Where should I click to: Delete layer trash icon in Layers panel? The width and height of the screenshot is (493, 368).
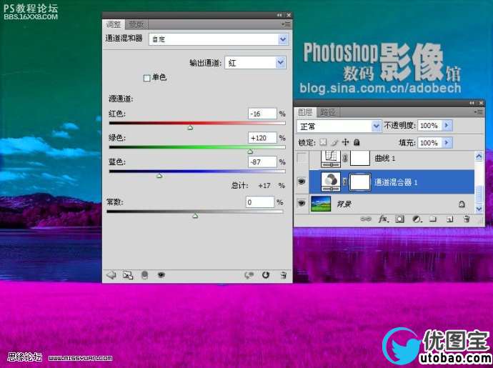(467, 219)
